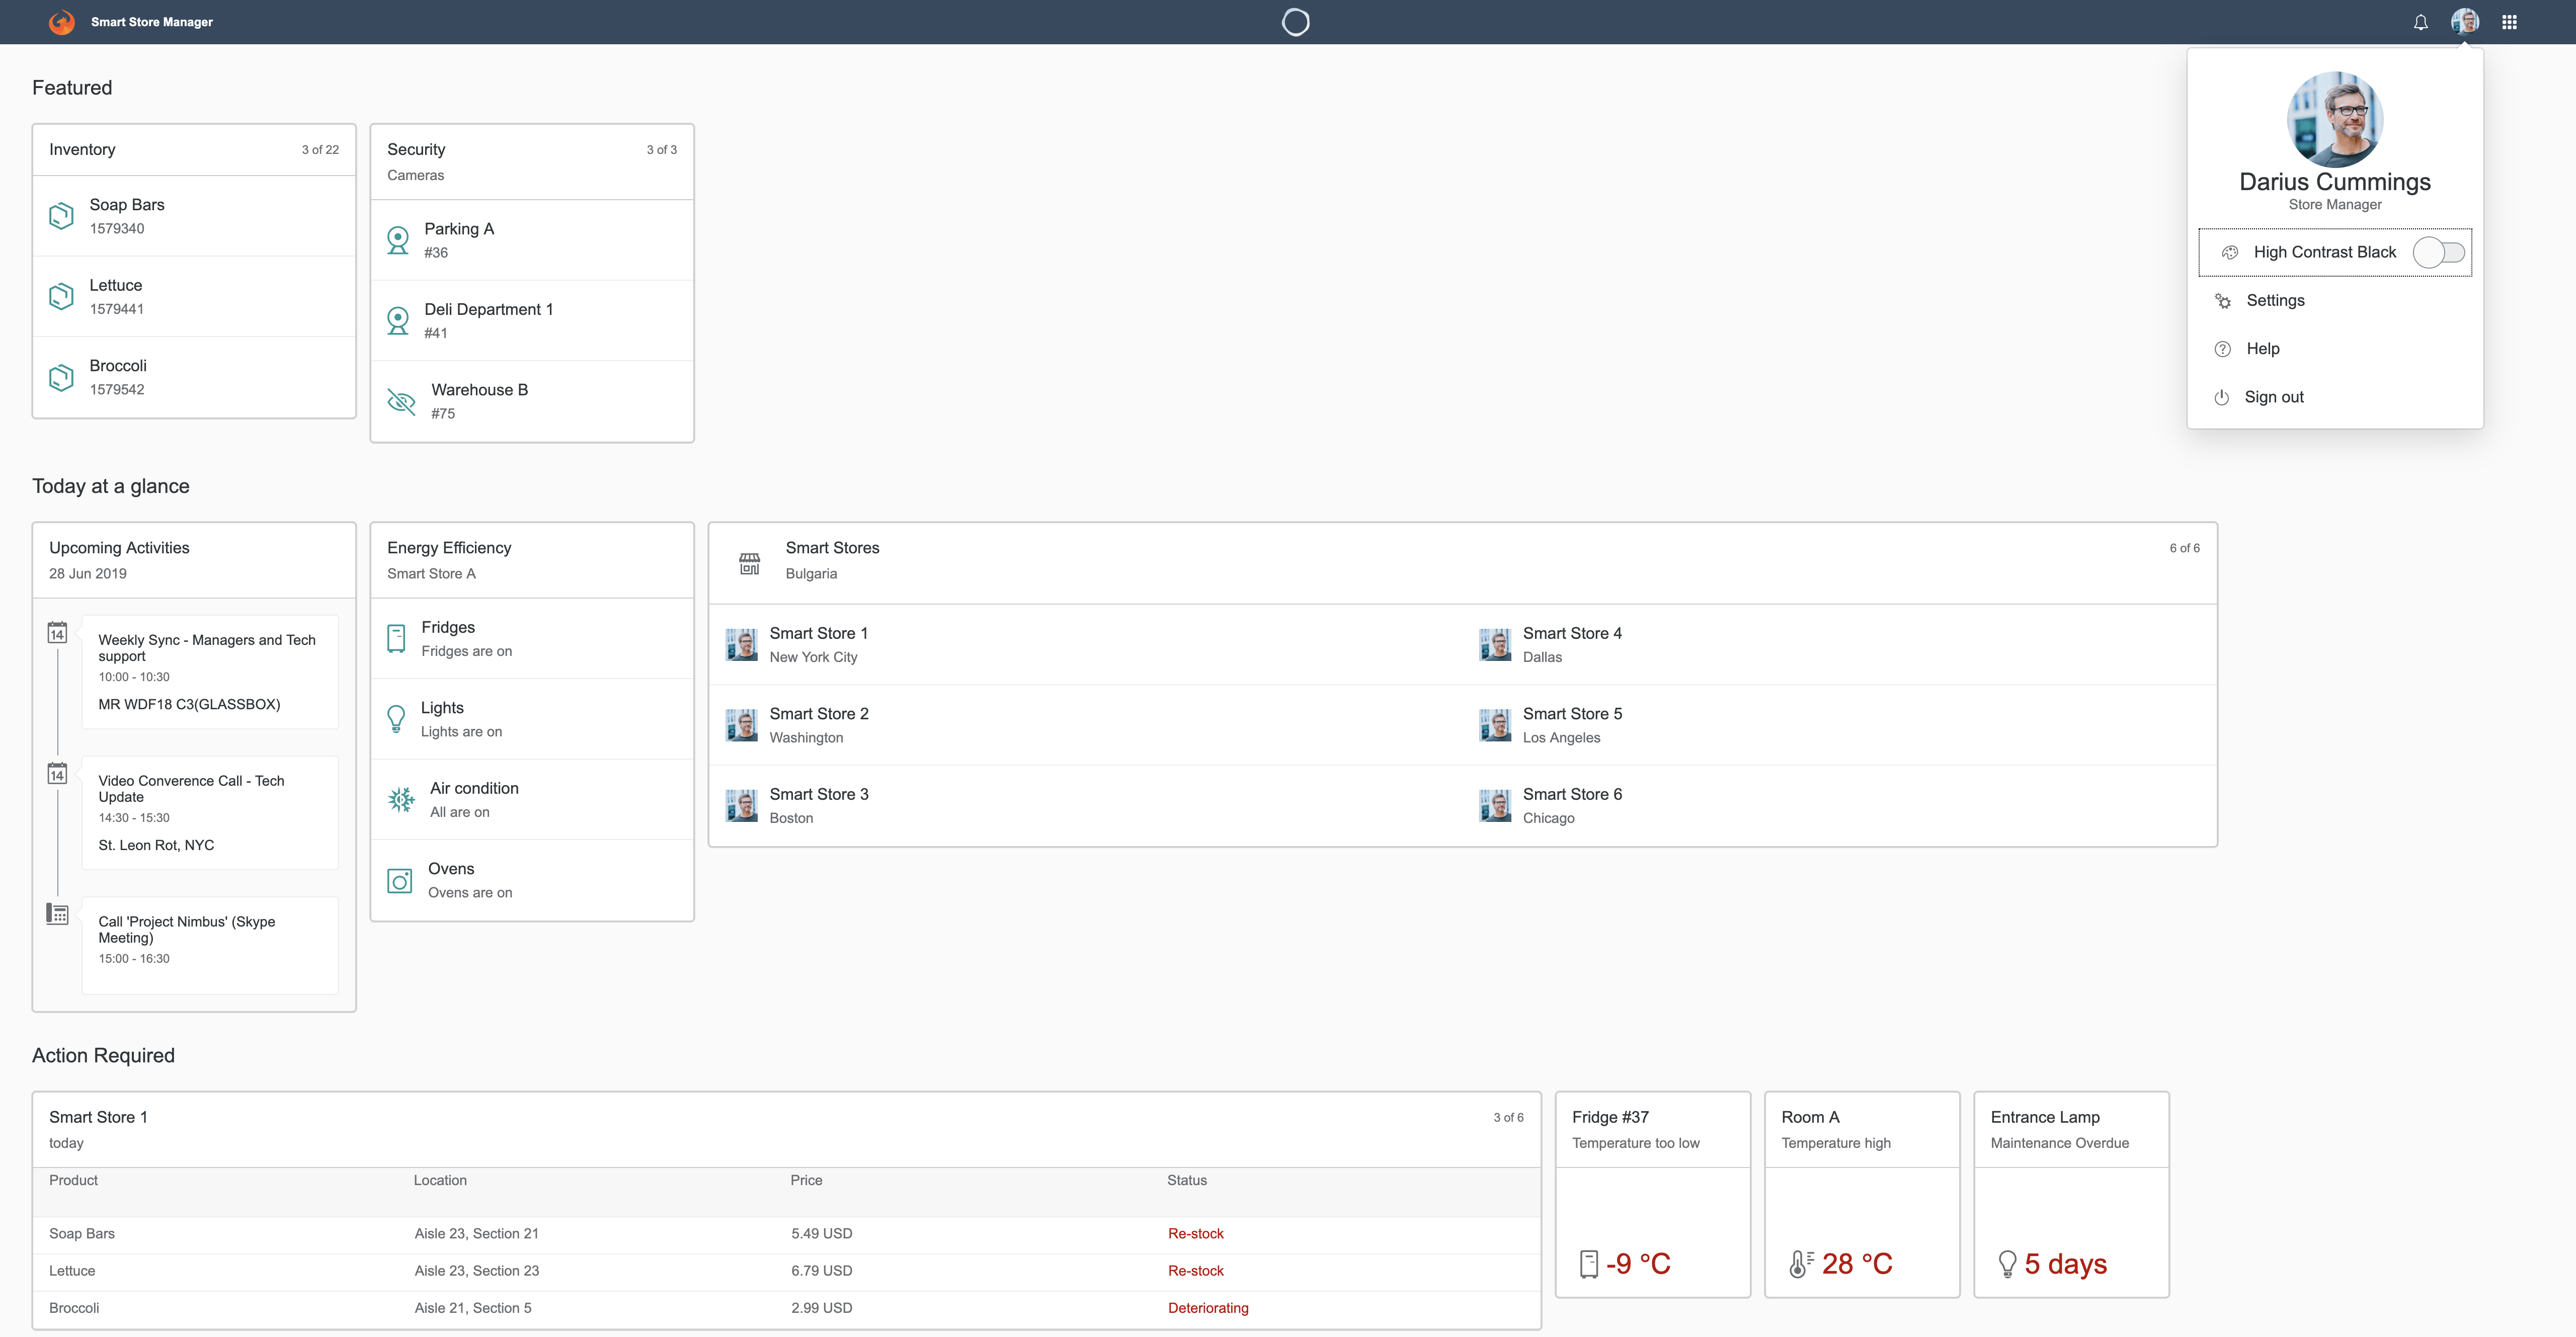Choose Sign out from the profile menu

coord(2273,397)
